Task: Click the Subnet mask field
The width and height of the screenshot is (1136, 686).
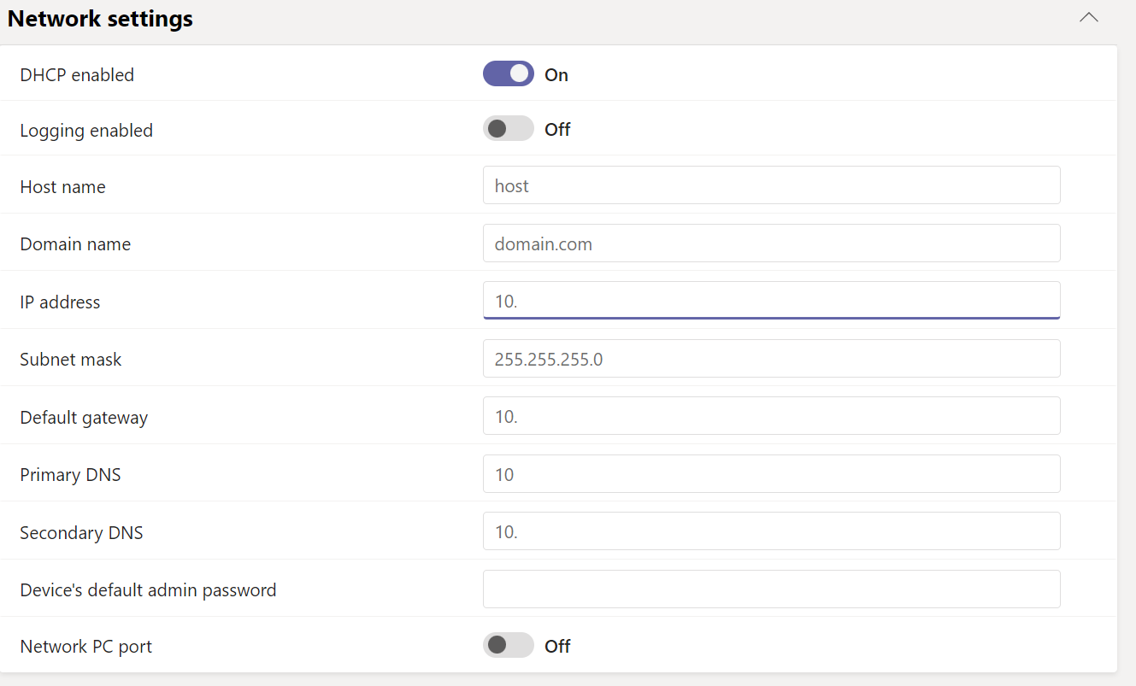Action: [771, 359]
